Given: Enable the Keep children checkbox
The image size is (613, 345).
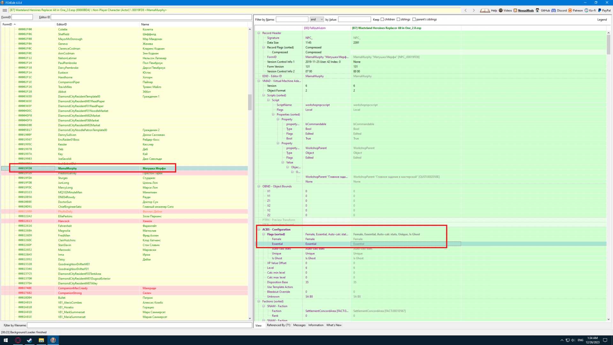Looking at the screenshot, I should click(382, 19).
